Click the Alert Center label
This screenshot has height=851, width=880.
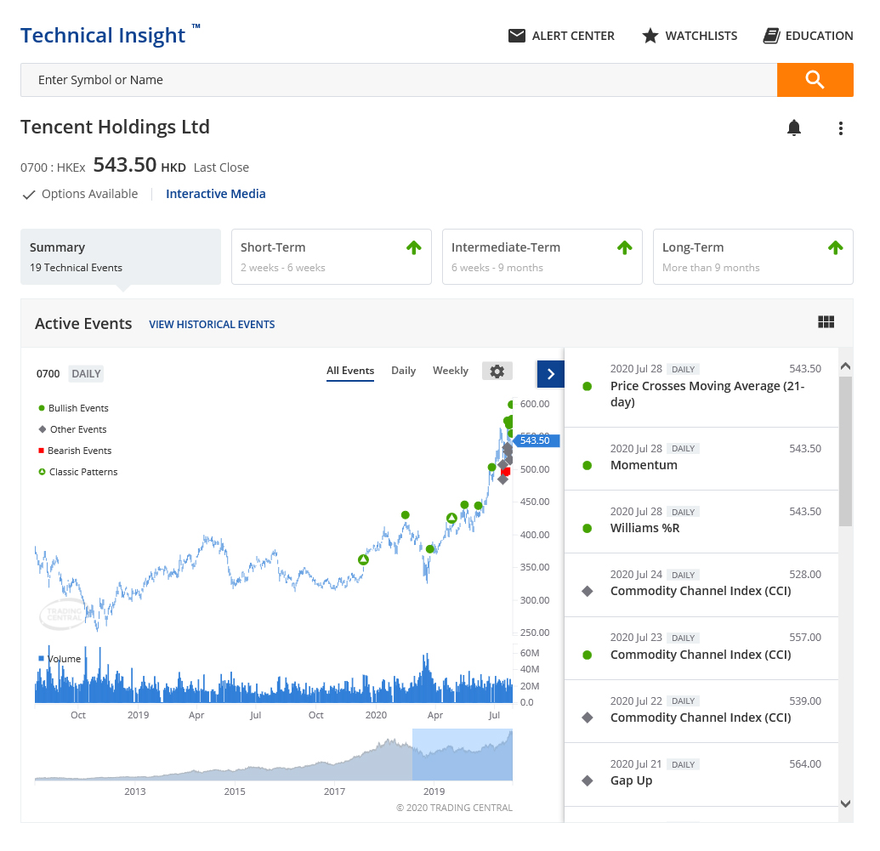pyautogui.click(x=573, y=36)
